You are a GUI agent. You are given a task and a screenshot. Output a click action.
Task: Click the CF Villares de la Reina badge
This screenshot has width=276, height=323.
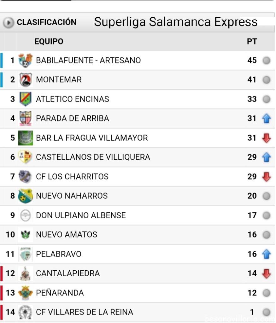click(x=25, y=312)
